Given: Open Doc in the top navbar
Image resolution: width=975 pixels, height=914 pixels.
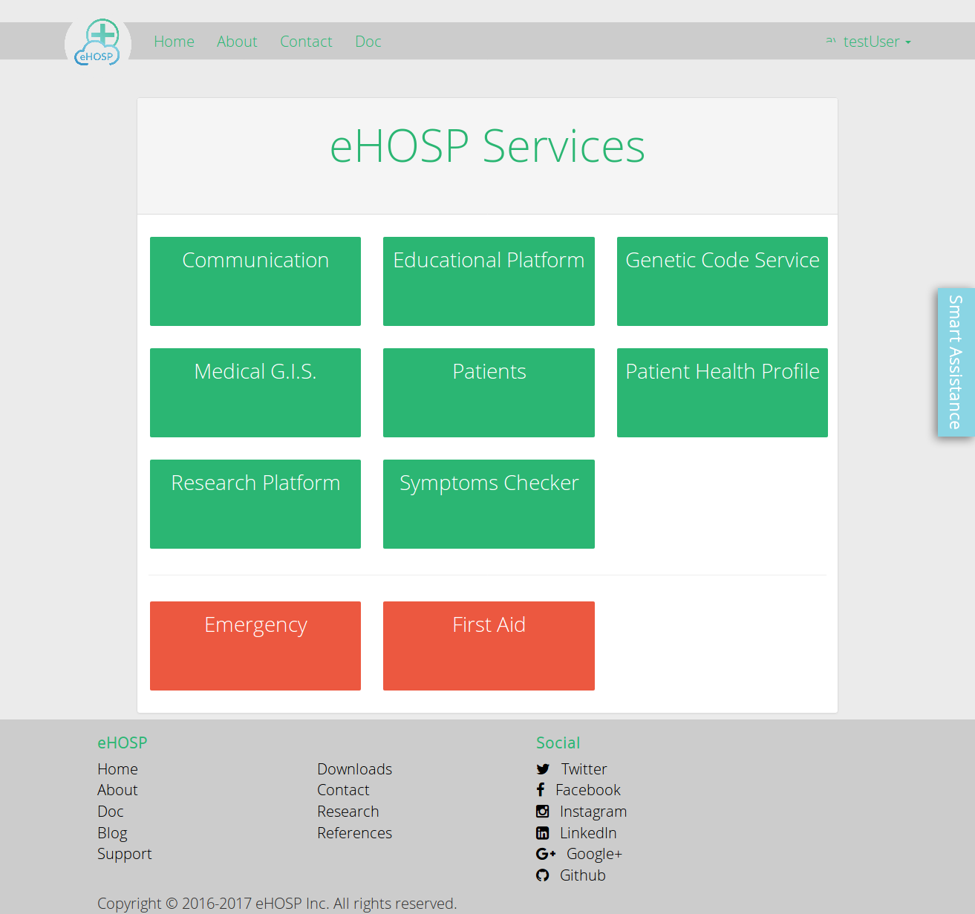Looking at the screenshot, I should tap(368, 42).
